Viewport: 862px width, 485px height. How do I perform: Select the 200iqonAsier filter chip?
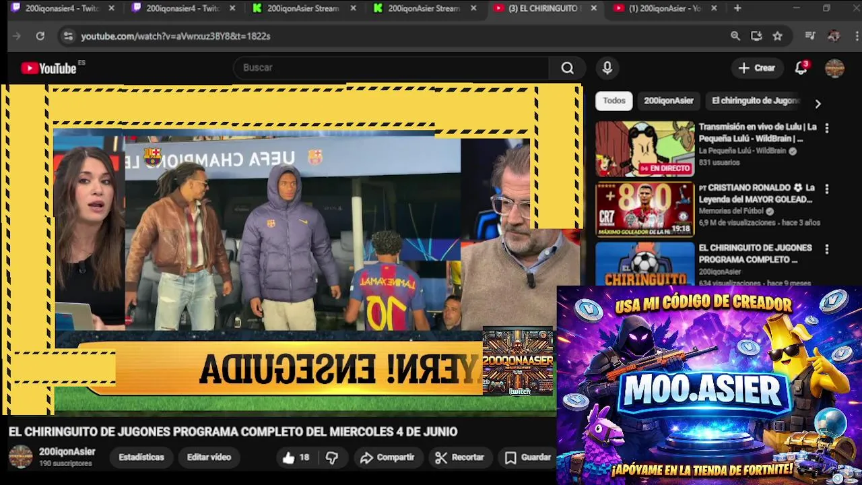point(669,101)
